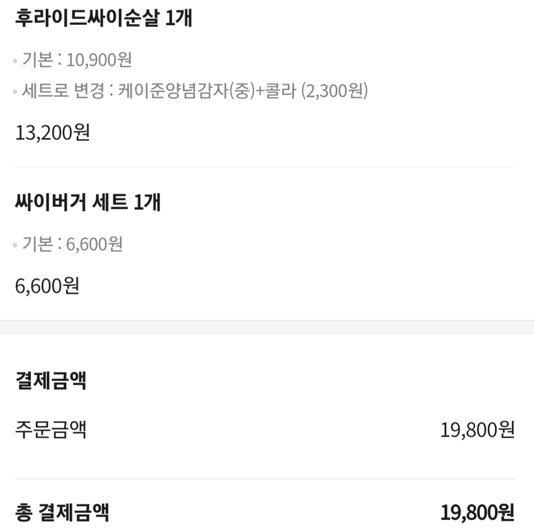Image resolution: width=534 pixels, height=528 pixels.
Task: Click the divider line below 13,200원
Action: tap(265, 167)
